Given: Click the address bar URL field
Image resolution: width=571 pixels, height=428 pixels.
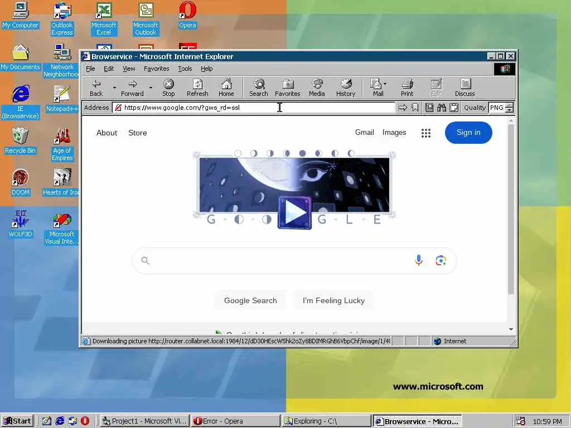Looking at the screenshot, I should (254, 108).
